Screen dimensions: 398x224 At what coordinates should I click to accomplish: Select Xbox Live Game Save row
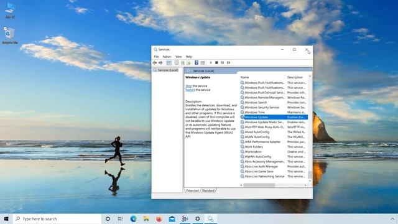[x=274, y=172]
